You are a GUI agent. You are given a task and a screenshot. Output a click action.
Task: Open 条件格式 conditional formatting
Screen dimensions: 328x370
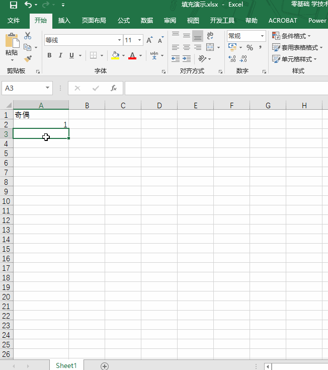(x=291, y=36)
